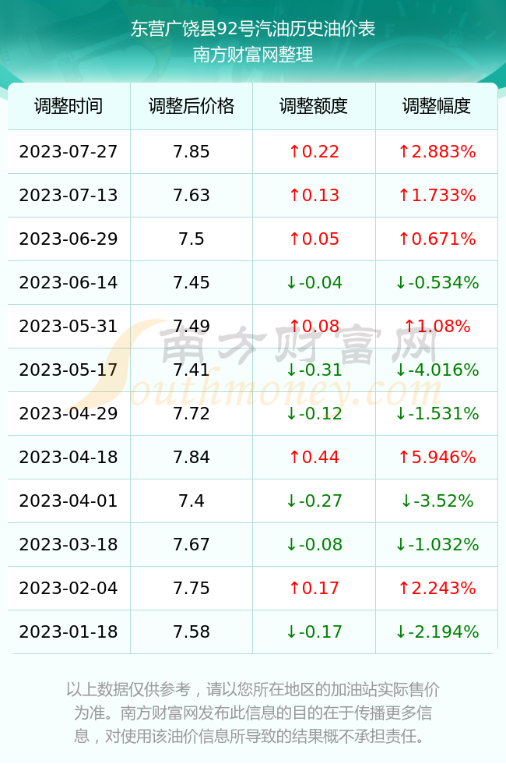Viewport: 506px width, 764px height.
Task: Click the green ↓-0.04 adjustment value
Action: pyautogui.click(x=314, y=282)
